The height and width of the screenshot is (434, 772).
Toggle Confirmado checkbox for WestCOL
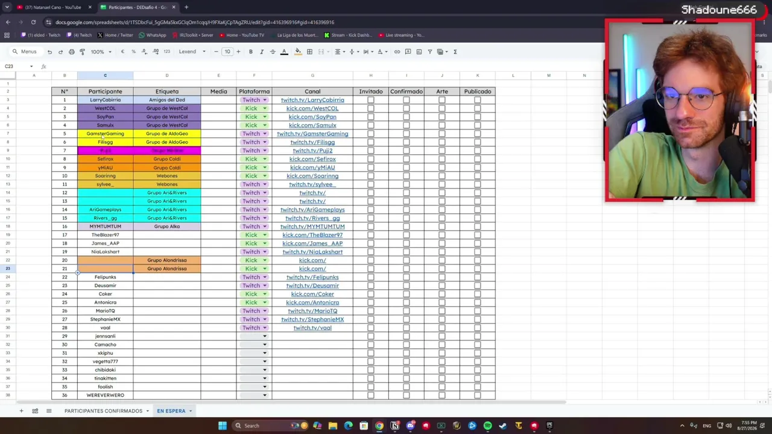pos(407,108)
